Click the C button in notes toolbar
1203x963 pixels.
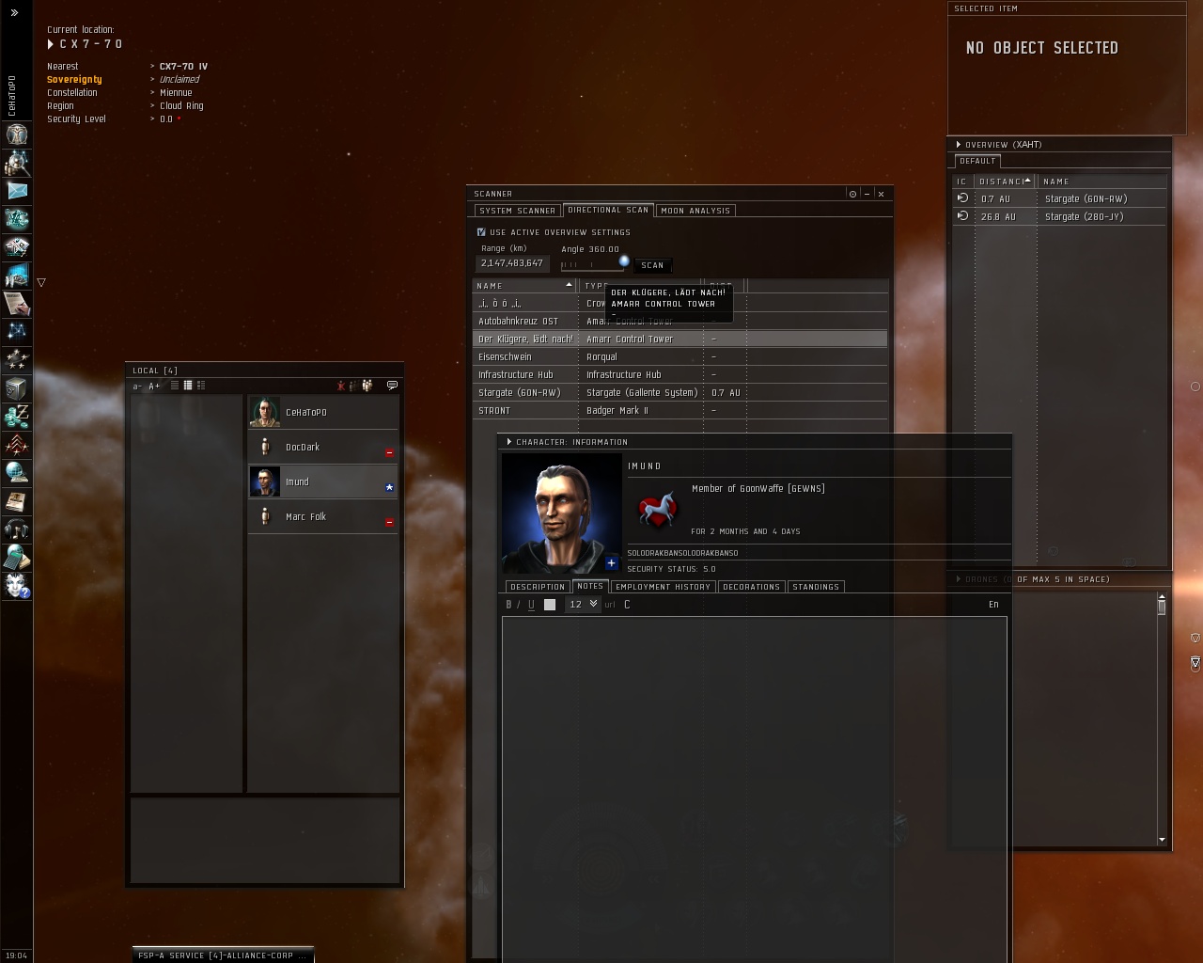(x=627, y=605)
